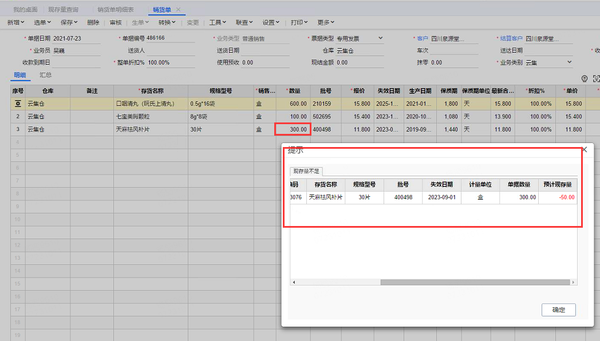Open the 设置 menu
This screenshot has height=341, width=600.
coord(271,22)
